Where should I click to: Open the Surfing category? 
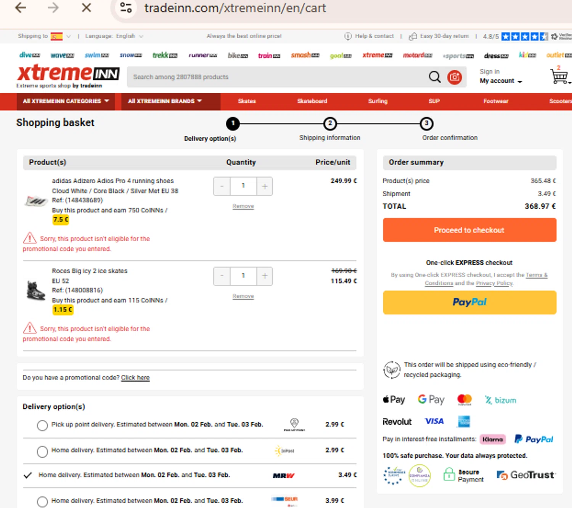(x=378, y=101)
